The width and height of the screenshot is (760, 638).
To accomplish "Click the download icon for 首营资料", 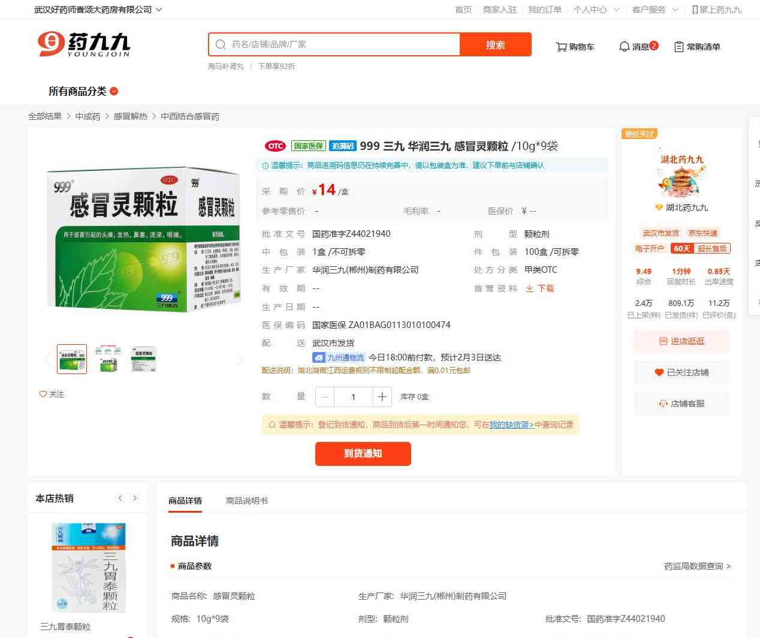I will 529,288.
